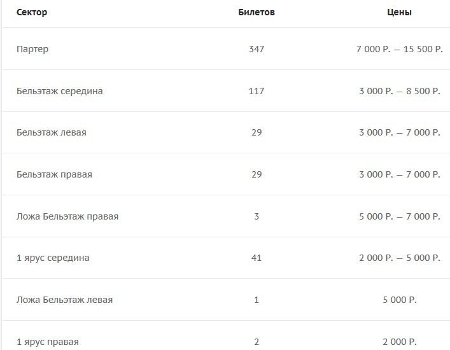This screenshot has height=350, width=450.
Task: Click the 5 000 Р. — 7 000 Р. price
Action: (399, 216)
